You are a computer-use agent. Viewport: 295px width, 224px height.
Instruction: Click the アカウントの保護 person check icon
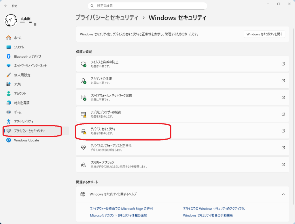(83, 81)
